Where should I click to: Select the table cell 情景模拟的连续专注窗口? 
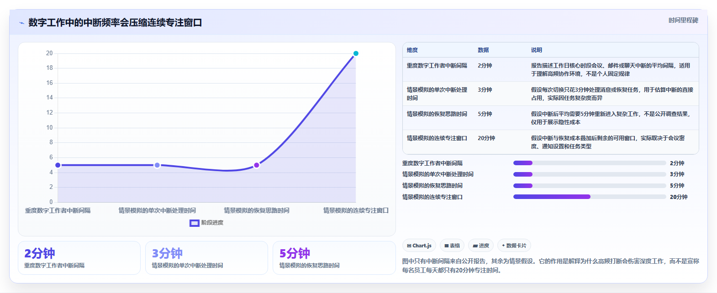click(437, 138)
